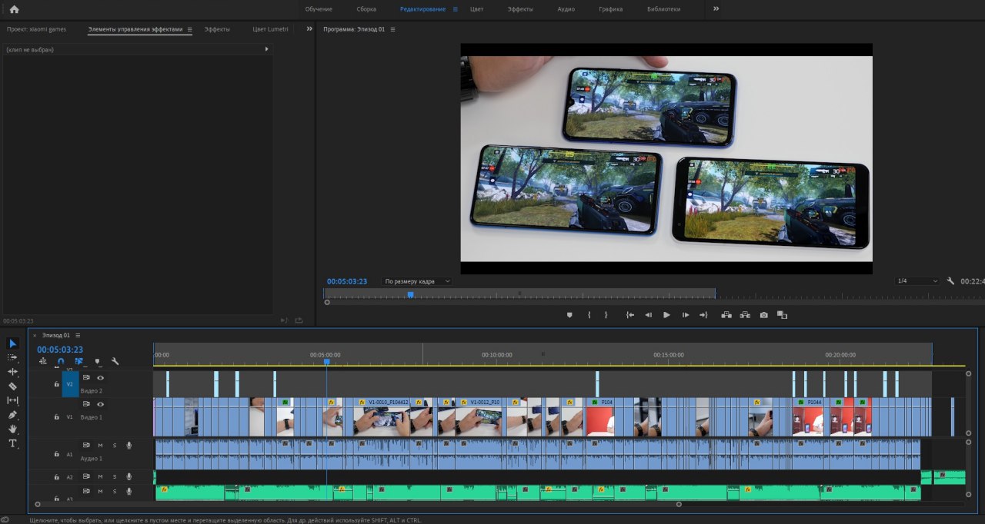Select the Selection arrow tool
This screenshot has height=524, width=985.
point(12,343)
